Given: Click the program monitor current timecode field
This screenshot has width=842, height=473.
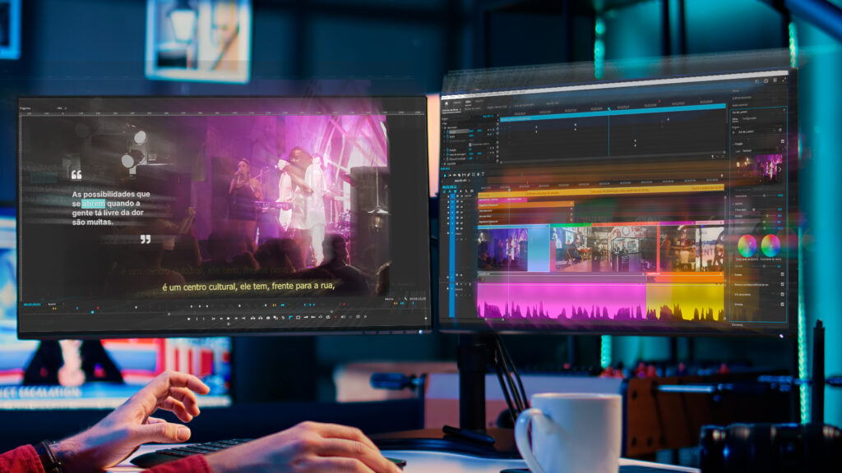Looking at the screenshot, I should click(x=31, y=304).
